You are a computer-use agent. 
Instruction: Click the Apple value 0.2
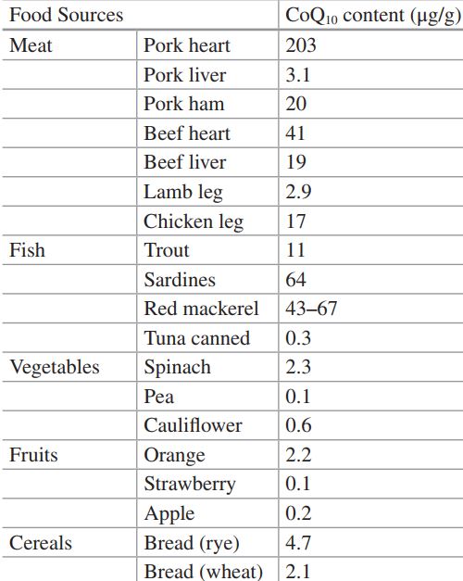(x=298, y=513)
